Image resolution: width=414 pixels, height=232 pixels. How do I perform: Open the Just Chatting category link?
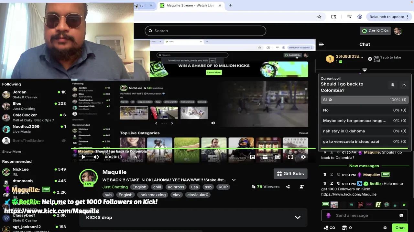point(115,187)
